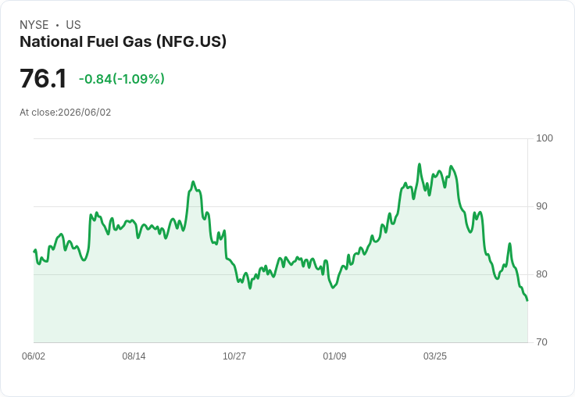Click the 90 horizontal gridline
The image size is (575, 397).
(280, 206)
